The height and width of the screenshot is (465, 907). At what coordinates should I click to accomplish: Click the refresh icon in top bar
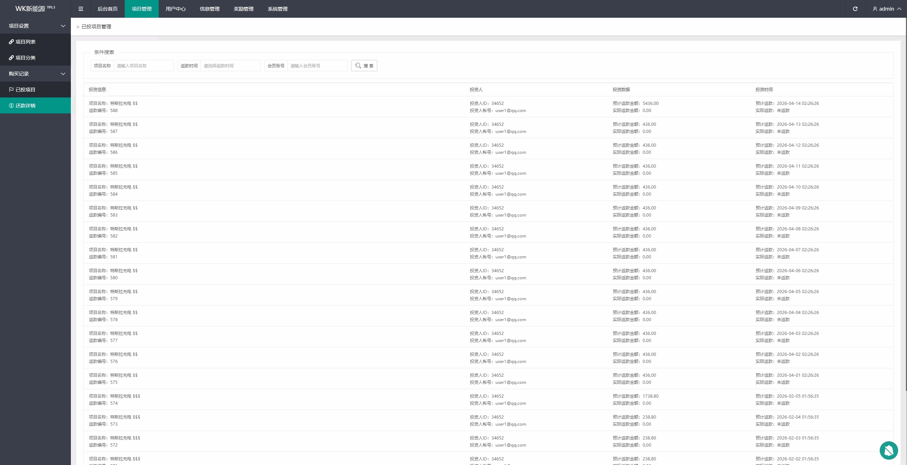tap(855, 9)
